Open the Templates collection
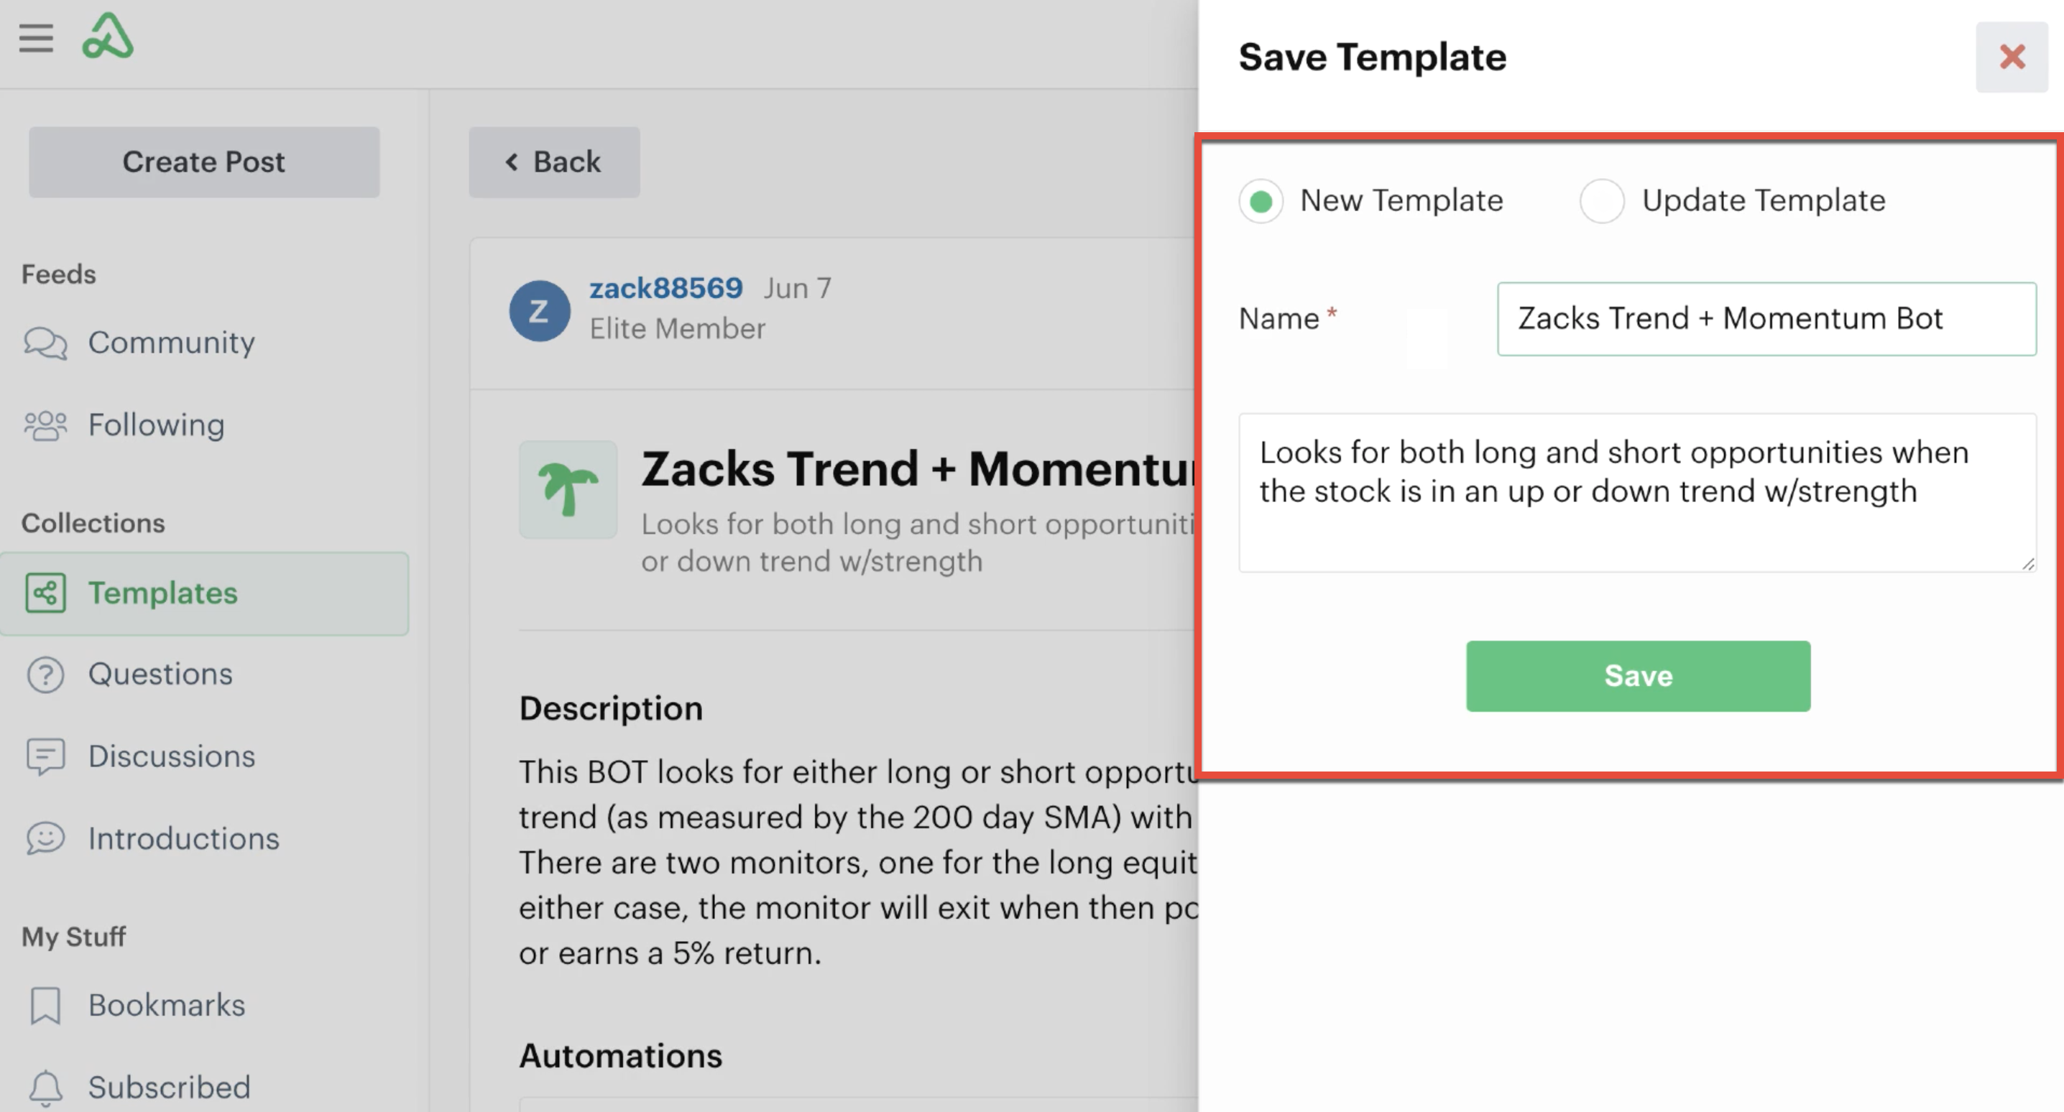 click(x=204, y=593)
